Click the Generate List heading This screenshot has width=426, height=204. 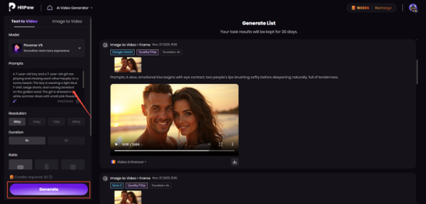click(x=259, y=23)
